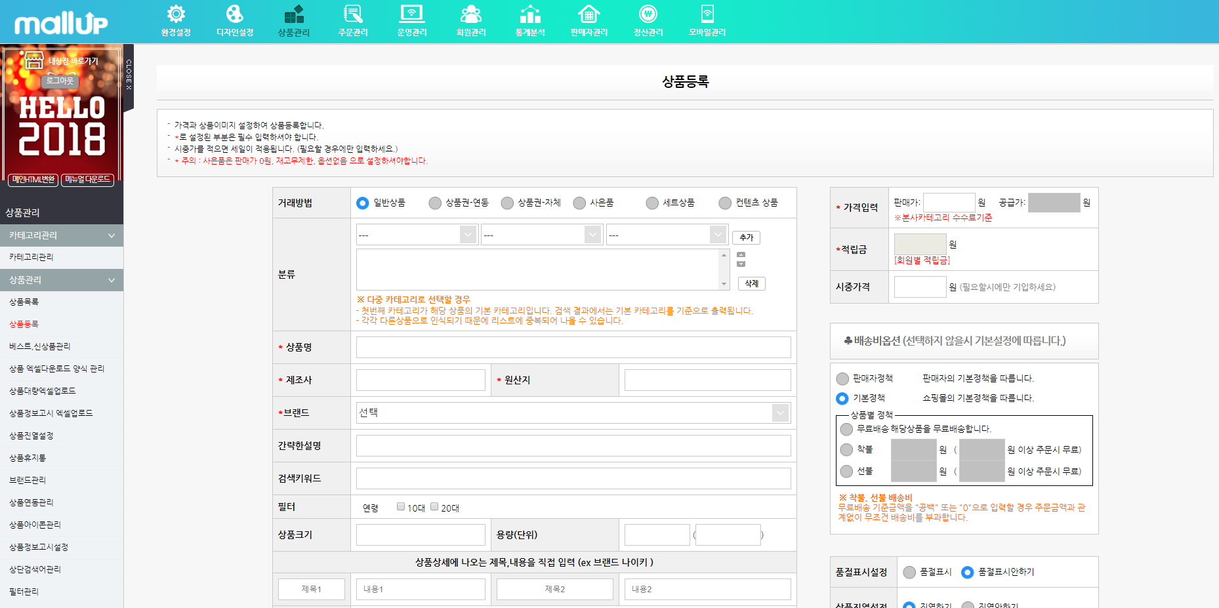Click the 추가 category button
Viewport: 1219px width, 608px height.
(746, 237)
